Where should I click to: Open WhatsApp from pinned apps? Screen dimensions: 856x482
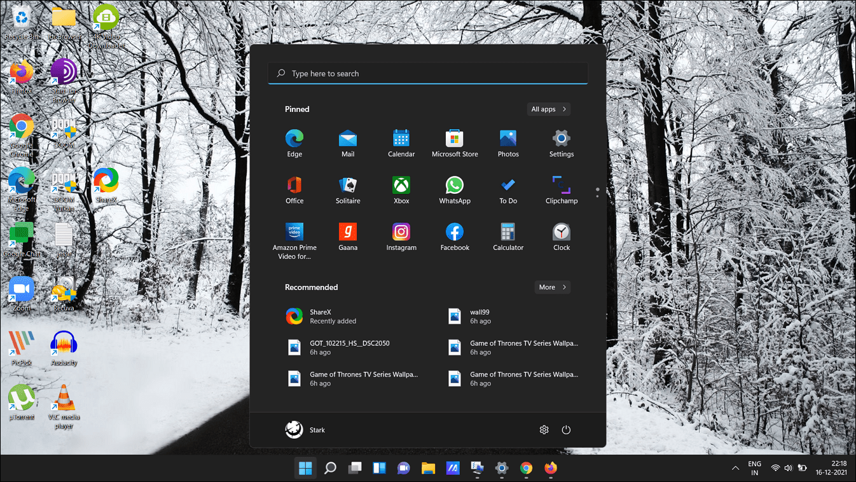point(455,190)
